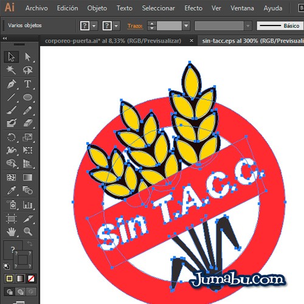Select the Column Graph tool
The height and width of the screenshot is (304, 304).
pyautogui.click(x=27, y=204)
